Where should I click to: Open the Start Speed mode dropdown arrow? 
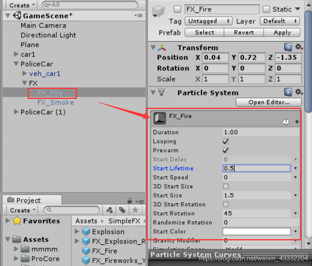(296, 177)
